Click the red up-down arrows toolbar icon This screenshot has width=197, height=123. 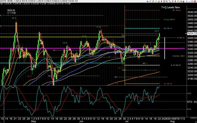coord(175,1)
